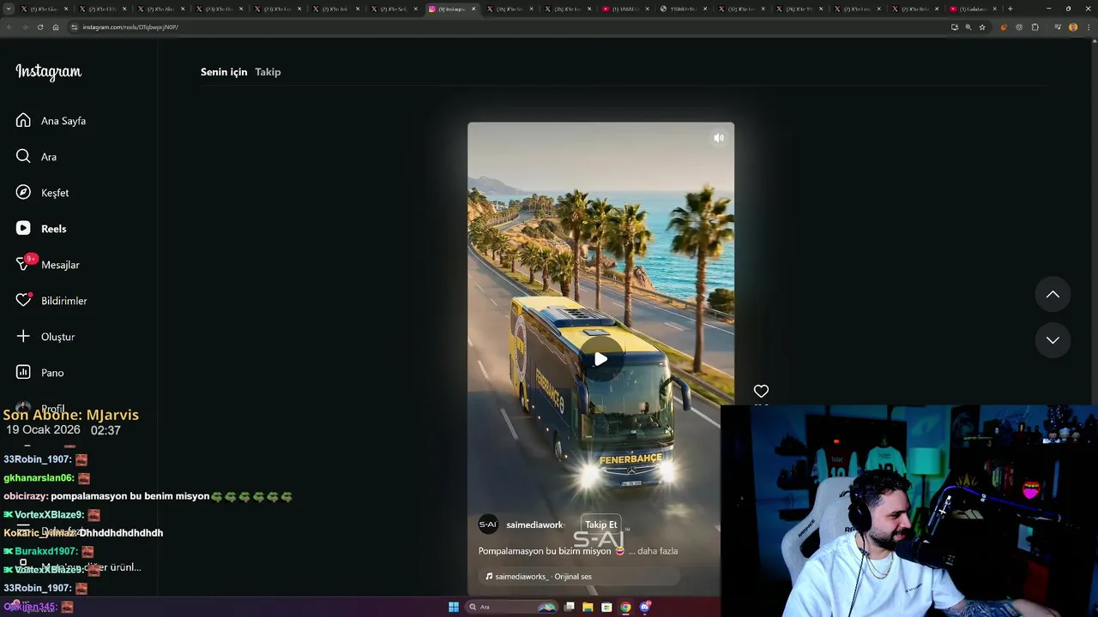Follow saimediaworks with Takip Et button
Viewport: 1098px width, 617px height.
pyautogui.click(x=600, y=524)
